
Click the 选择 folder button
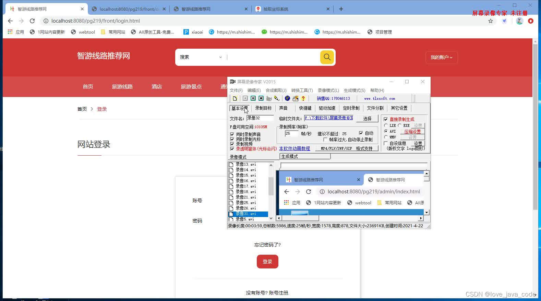tap(367, 119)
